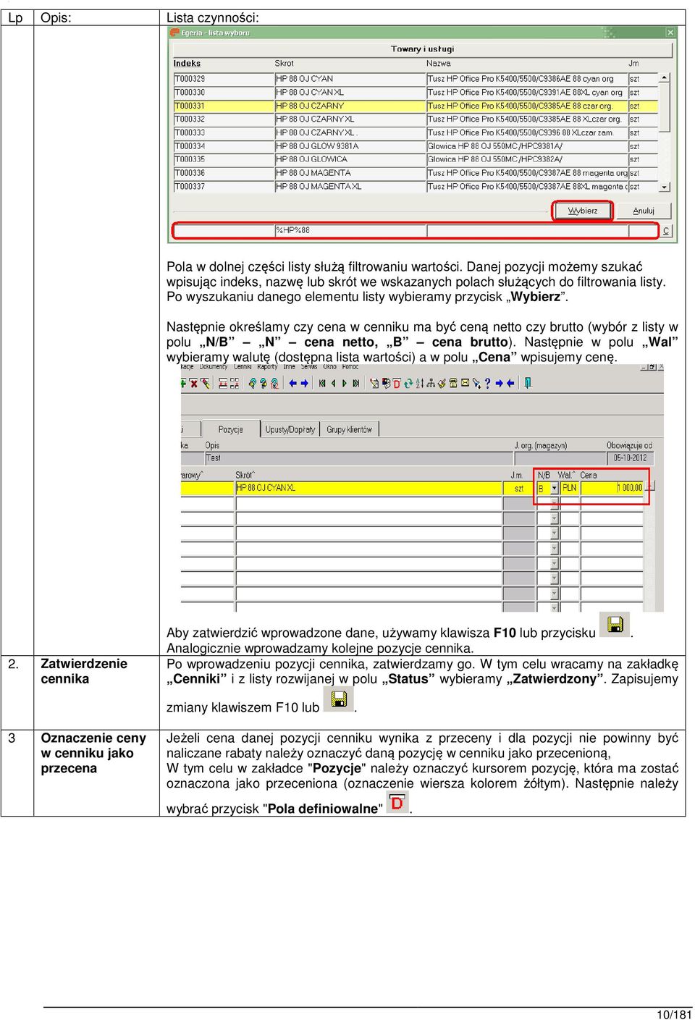The width and height of the screenshot is (695, 1020).
Task: Select highlighted row T000331 HP 88 OJ CZARNY
Action: click(416, 106)
